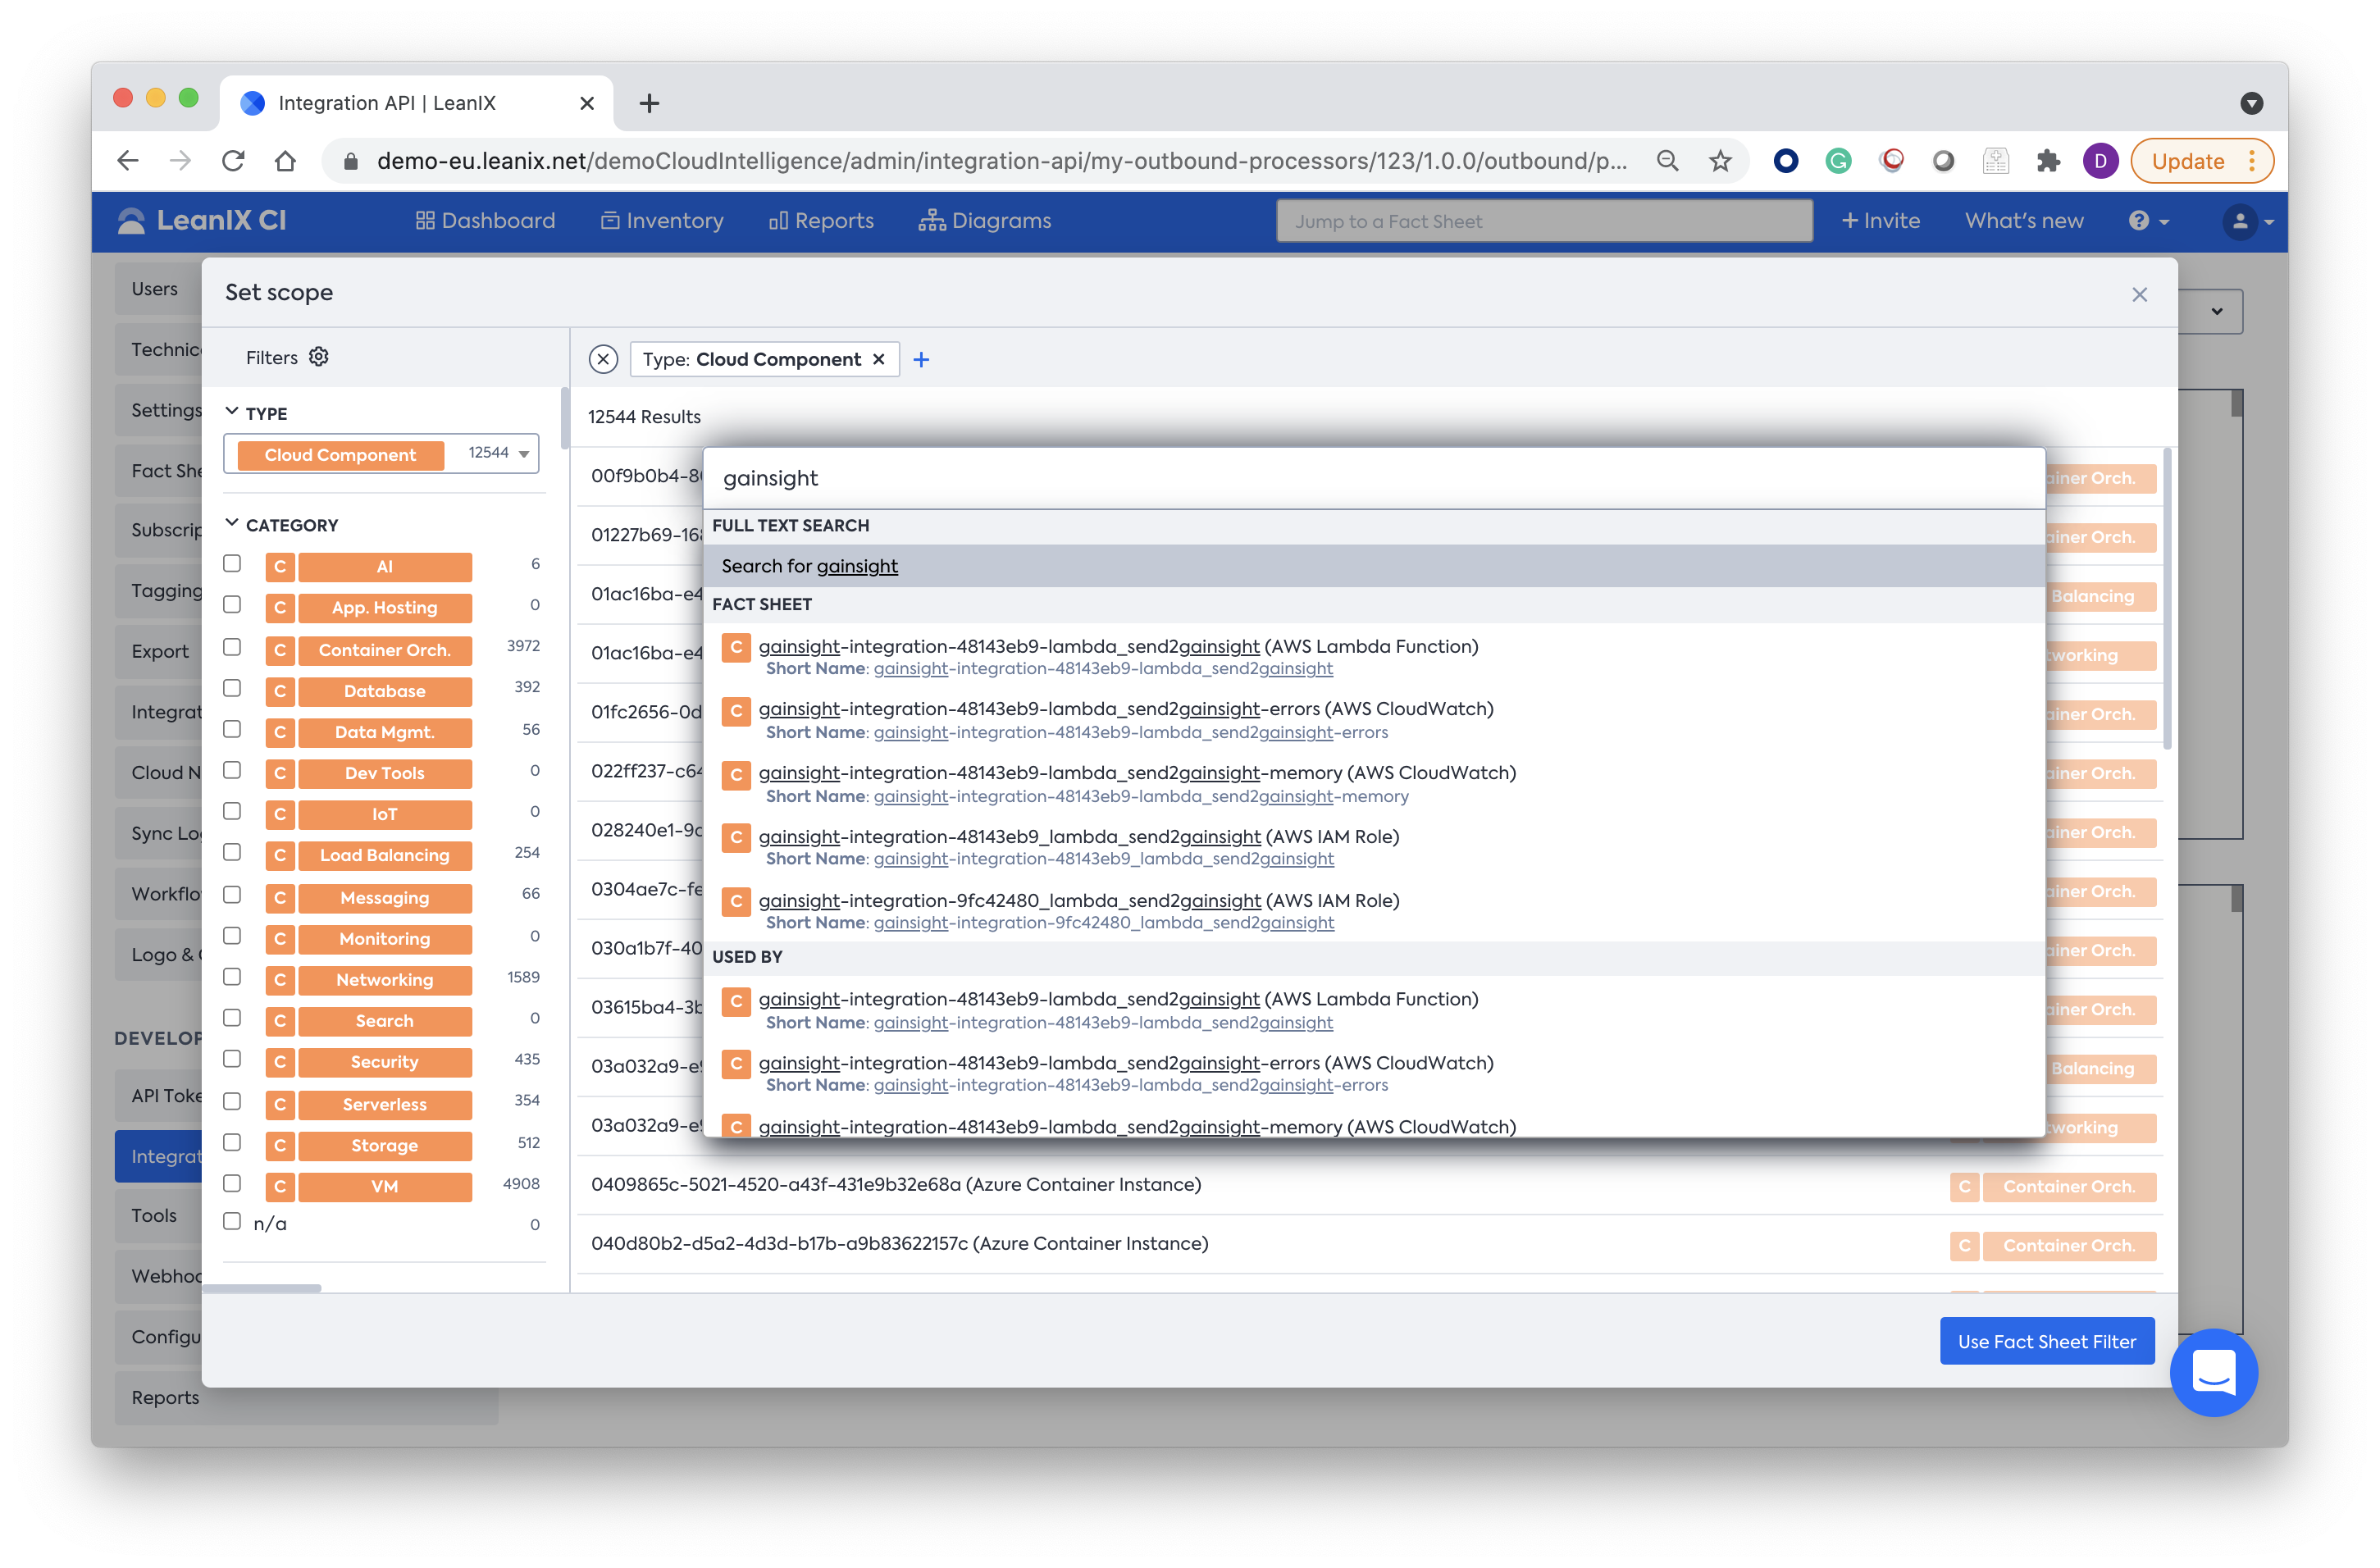Viewport: 2380px width, 1568px height.
Task: Open the dropdown behind the dialog
Action: click(x=2215, y=311)
